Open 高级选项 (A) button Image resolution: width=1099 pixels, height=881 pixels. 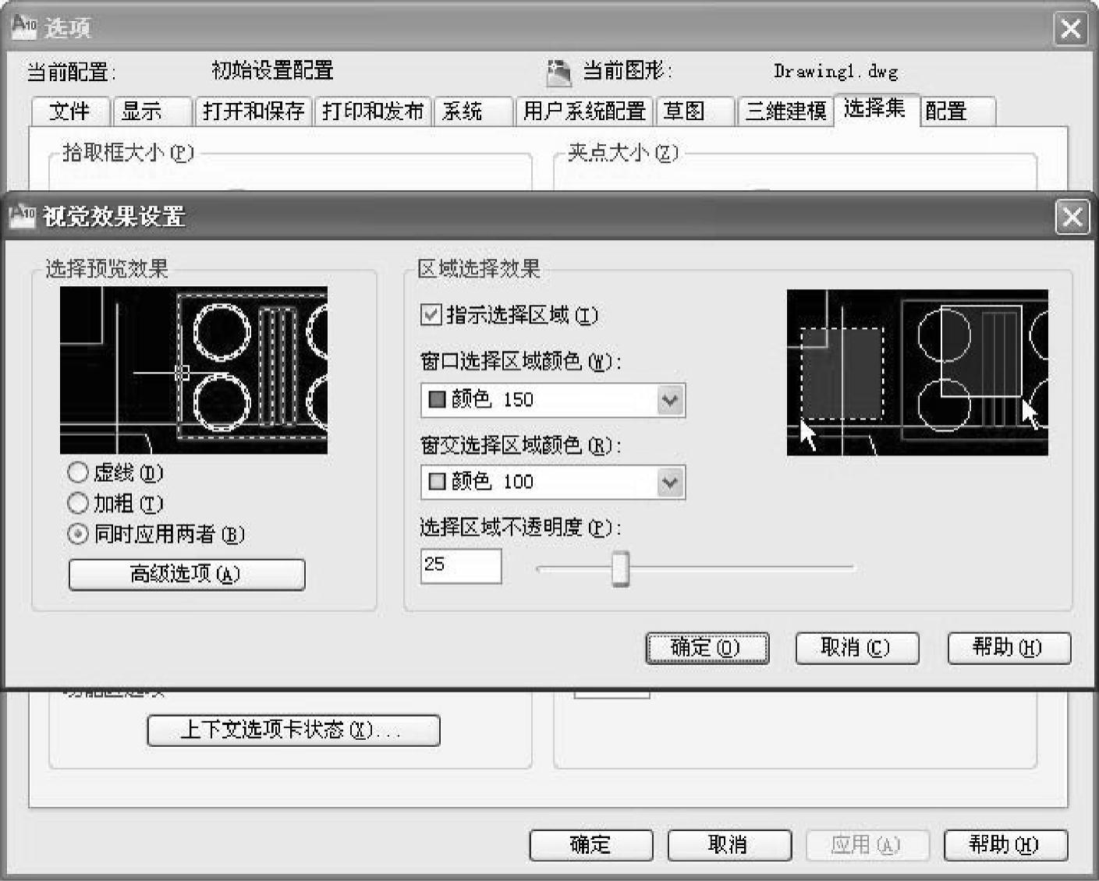coord(186,575)
